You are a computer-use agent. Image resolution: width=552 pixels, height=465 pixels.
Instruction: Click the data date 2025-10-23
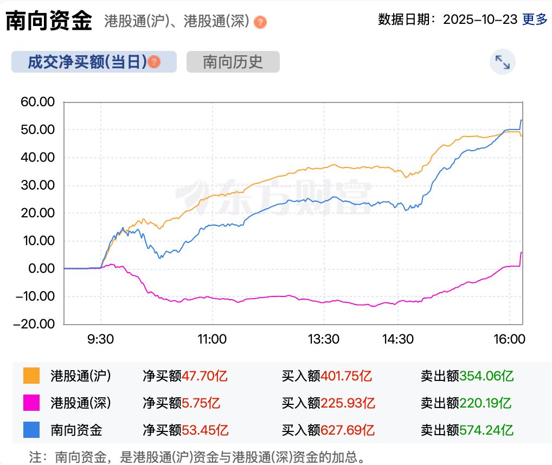(x=480, y=20)
